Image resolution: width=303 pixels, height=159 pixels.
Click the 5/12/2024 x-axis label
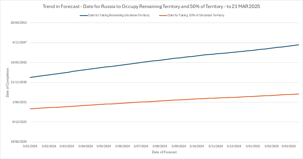click(x=234, y=146)
